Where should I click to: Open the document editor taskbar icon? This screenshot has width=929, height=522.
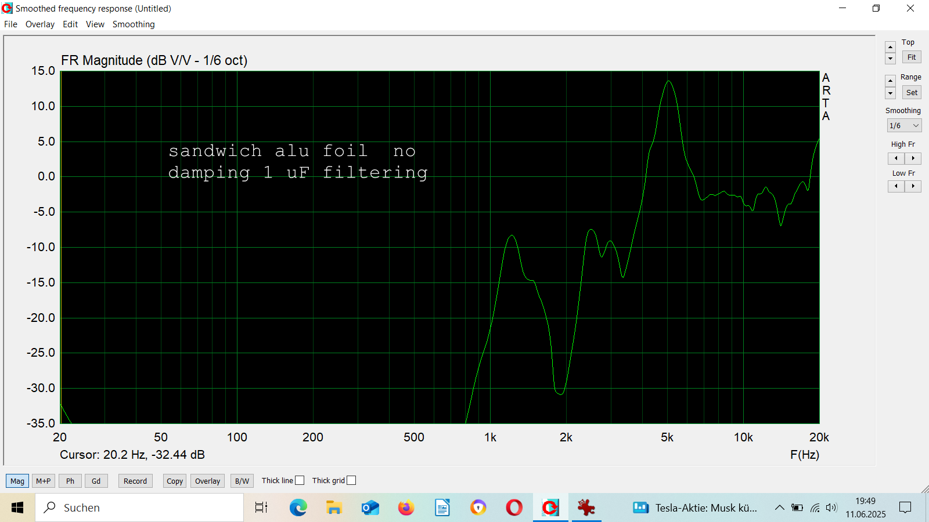click(442, 507)
